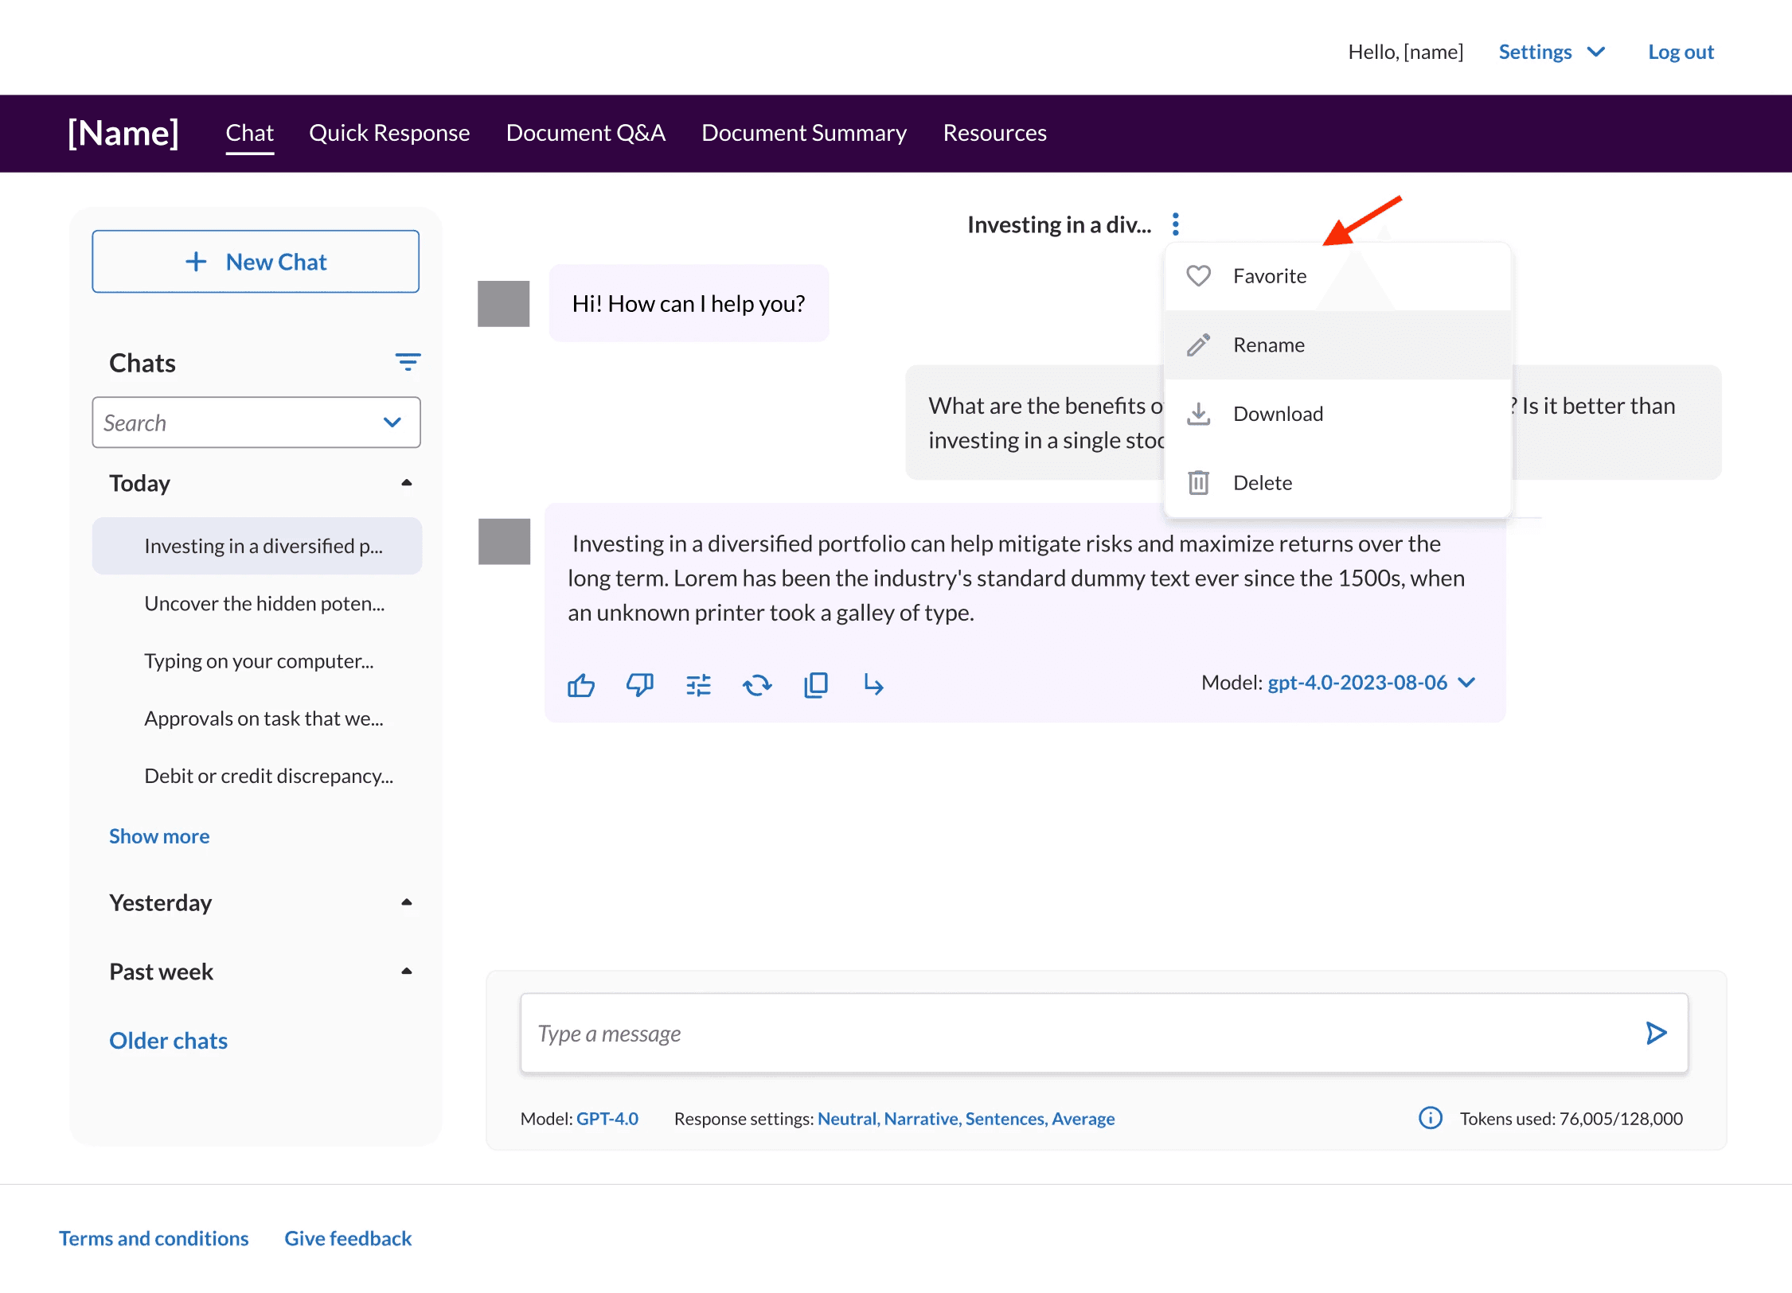Open the Quick Response tab
The height and width of the screenshot is (1293, 1792).
tap(389, 133)
